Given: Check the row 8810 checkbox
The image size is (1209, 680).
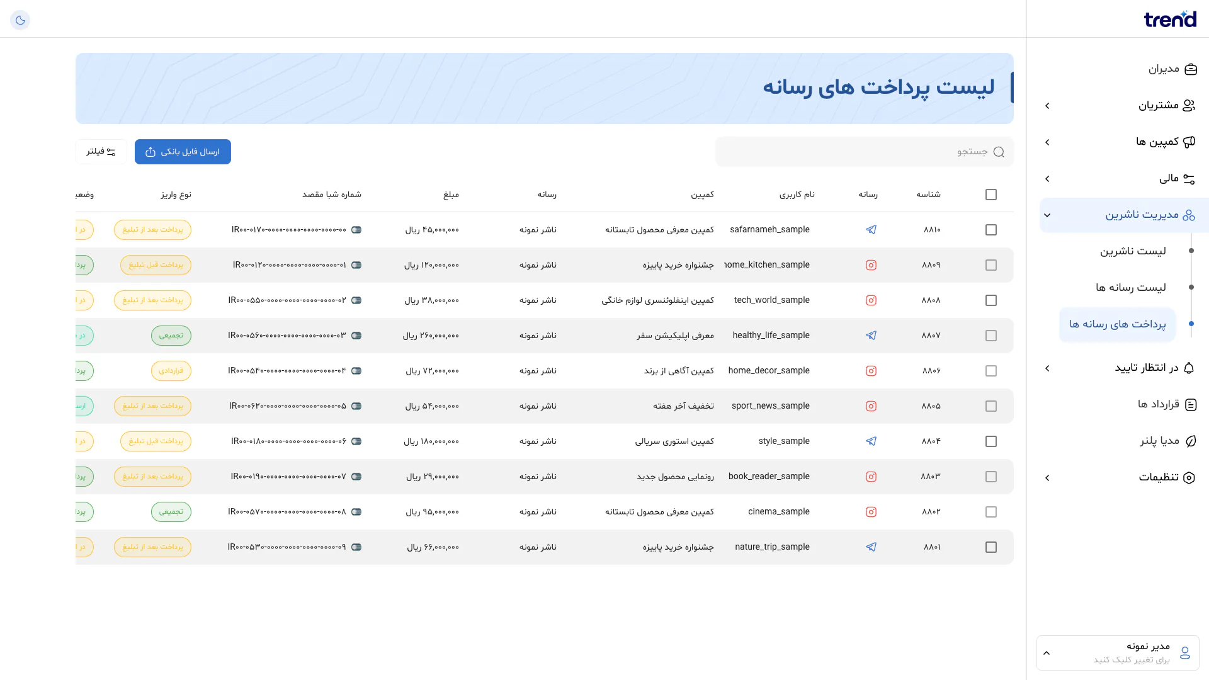Looking at the screenshot, I should 991,230.
